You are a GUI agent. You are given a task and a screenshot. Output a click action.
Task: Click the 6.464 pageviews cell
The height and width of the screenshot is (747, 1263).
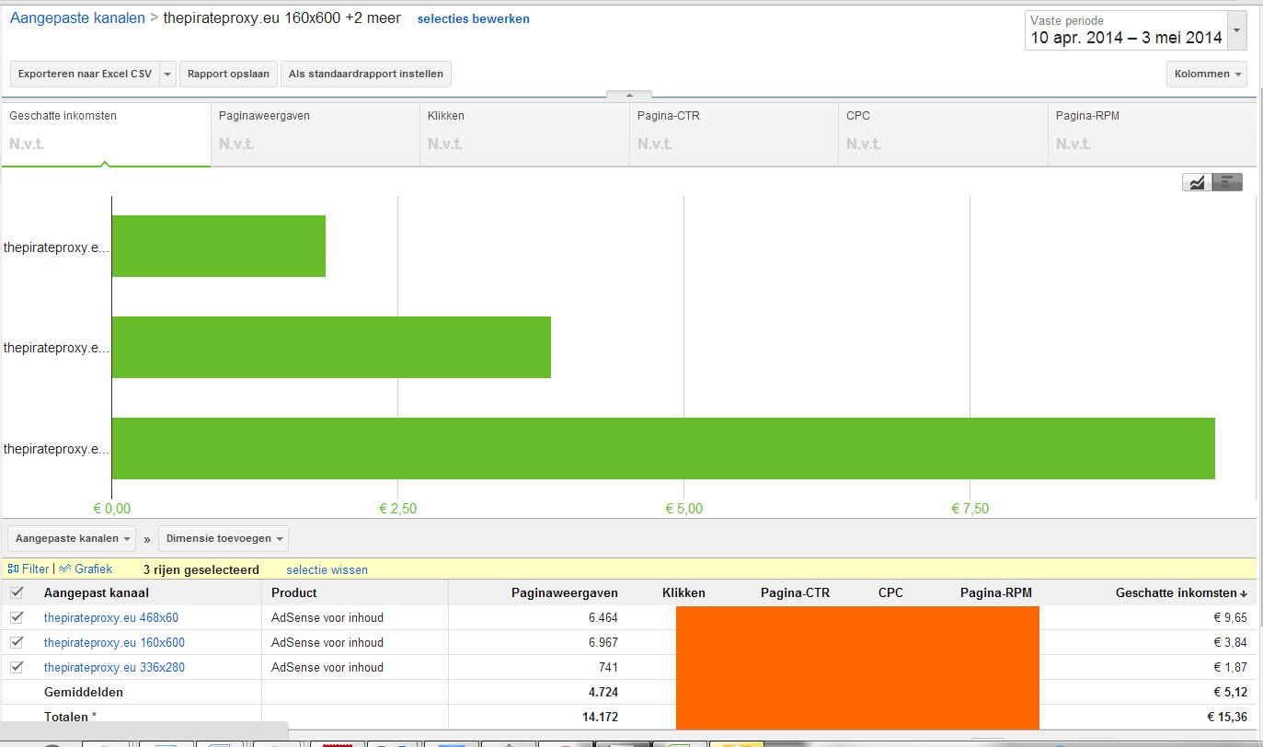[603, 617]
